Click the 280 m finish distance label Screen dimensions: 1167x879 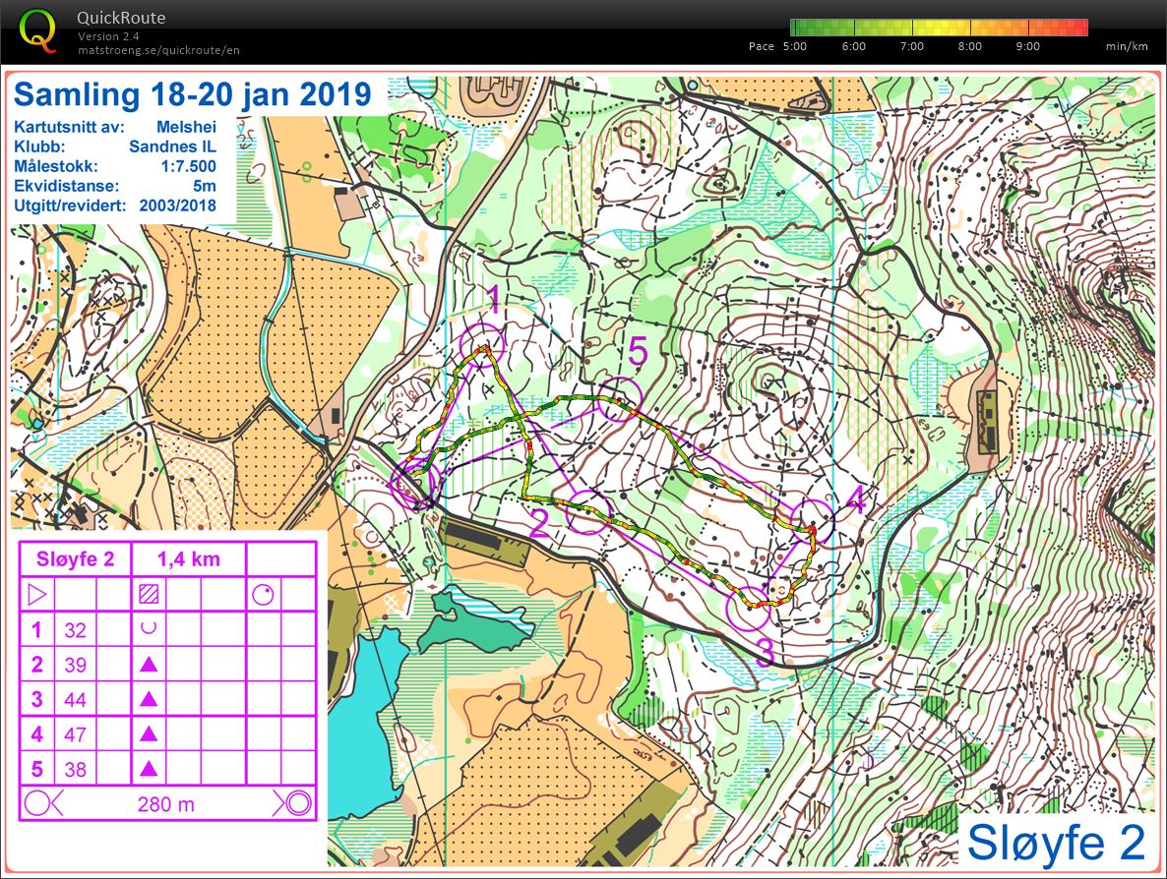coord(166,804)
